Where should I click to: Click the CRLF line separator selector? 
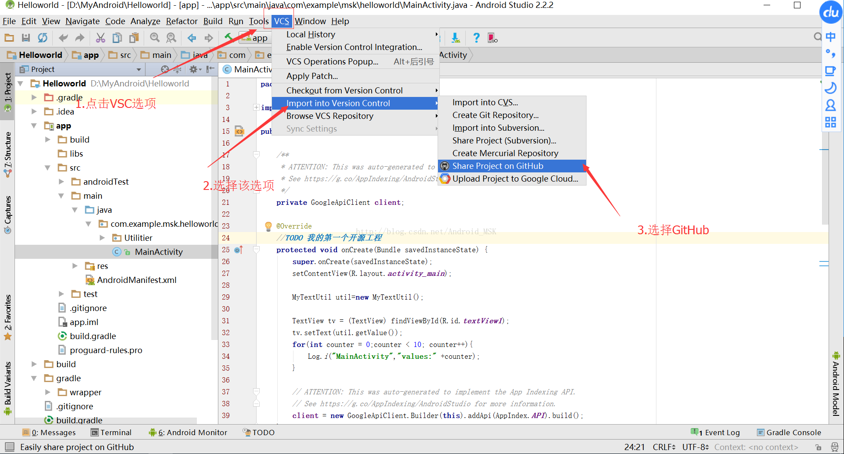click(x=664, y=447)
